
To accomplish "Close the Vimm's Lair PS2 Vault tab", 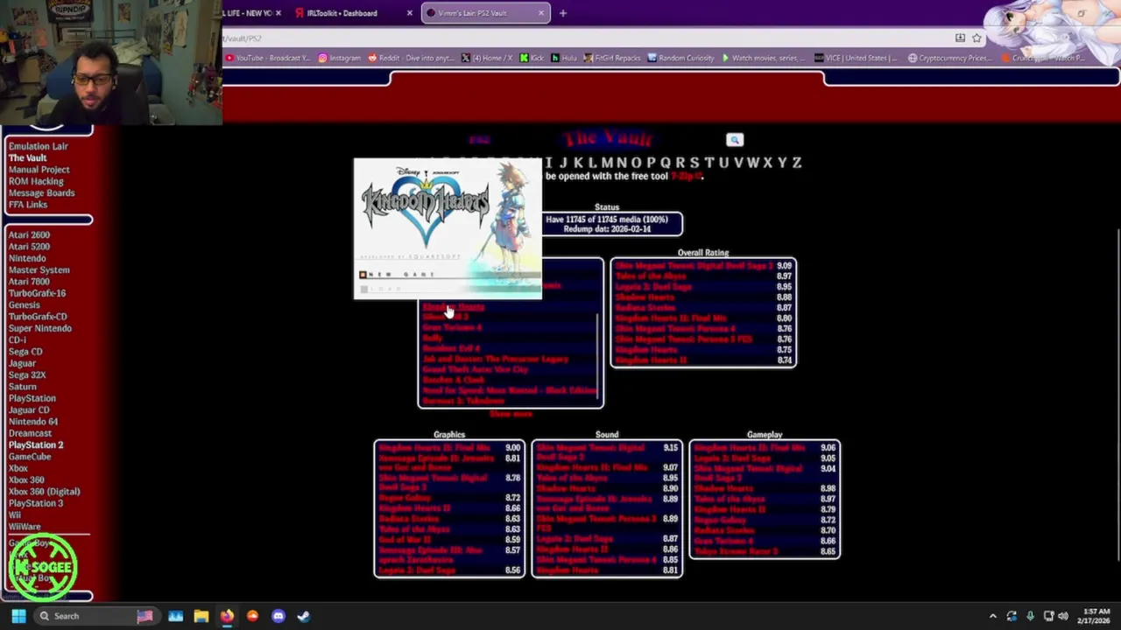I will (540, 13).
